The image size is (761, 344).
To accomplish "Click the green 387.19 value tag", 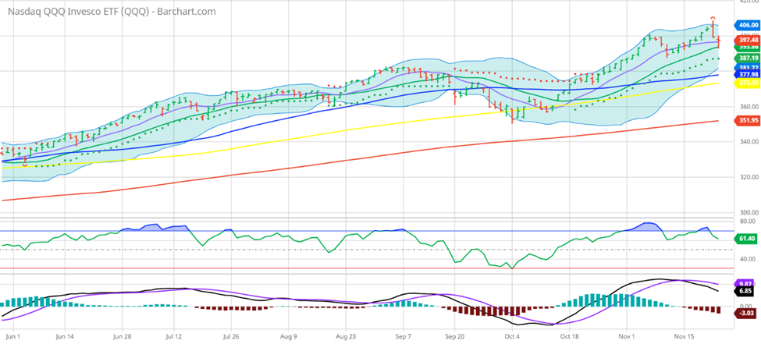I will (x=748, y=58).
